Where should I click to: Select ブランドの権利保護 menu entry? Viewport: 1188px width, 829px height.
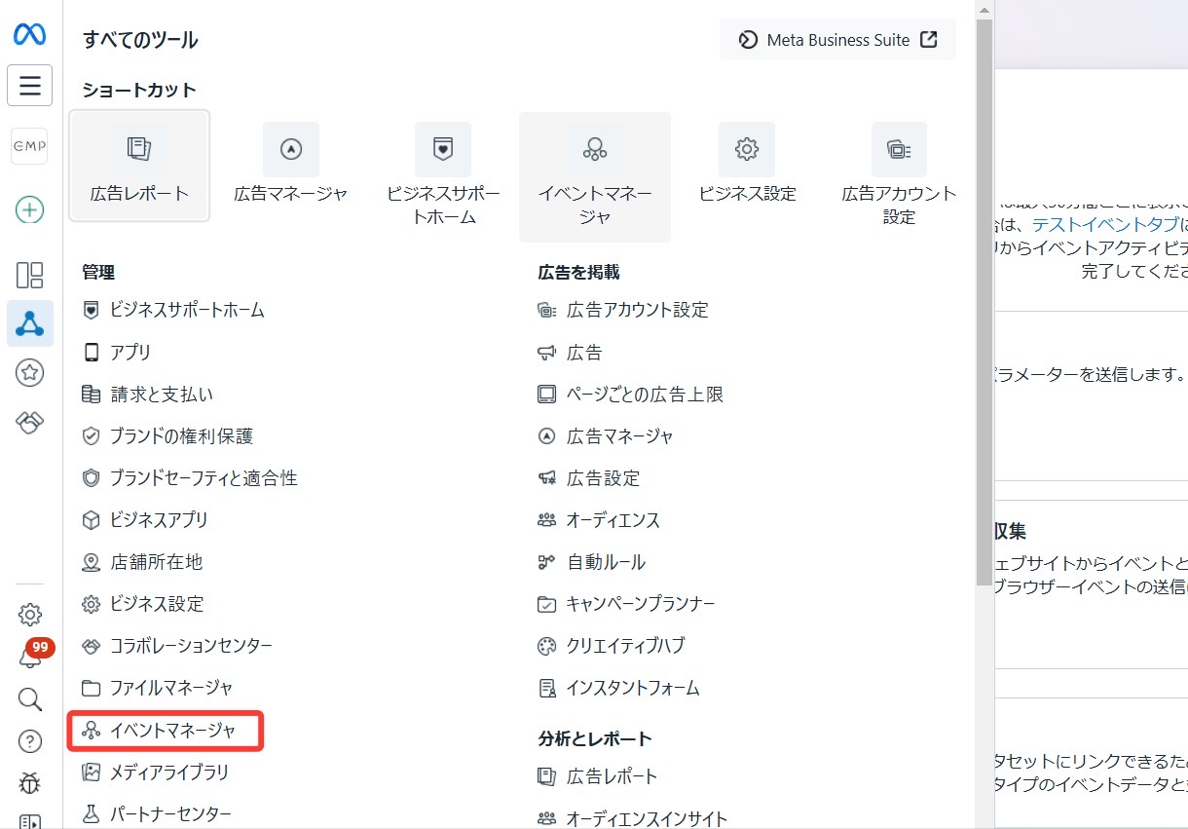pyautogui.click(x=168, y=435)
